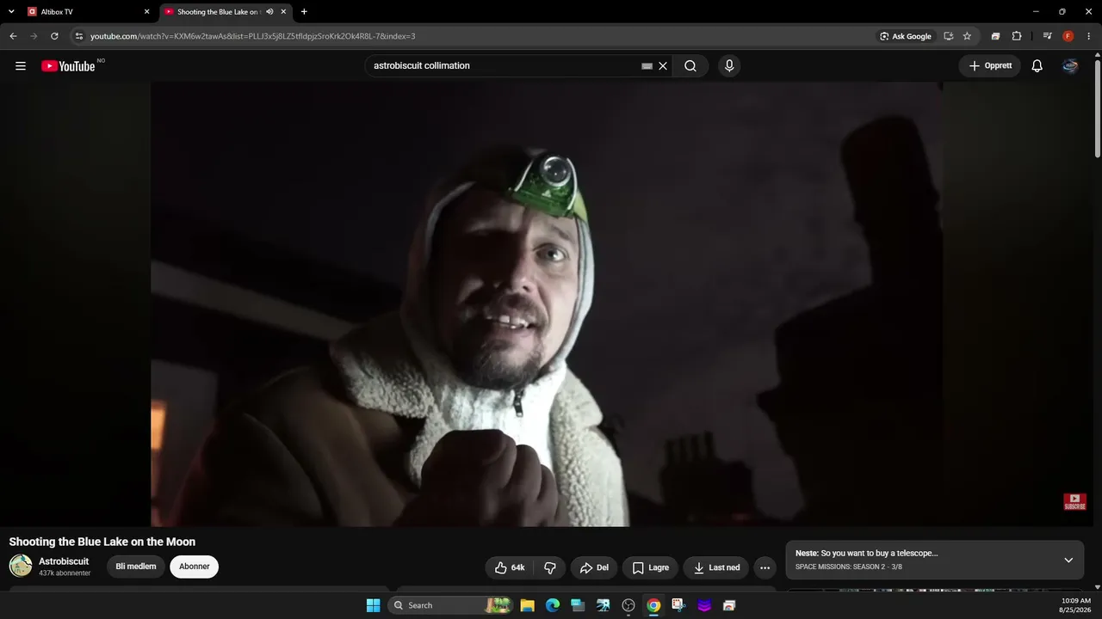Screen dimensions: 1102x619
Task: Open the Astrobiscuit channel avatar
Action: (x=21, y=566)
